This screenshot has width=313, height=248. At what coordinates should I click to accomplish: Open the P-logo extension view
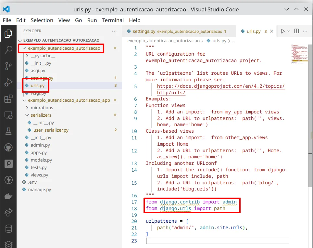pos(8,164)
